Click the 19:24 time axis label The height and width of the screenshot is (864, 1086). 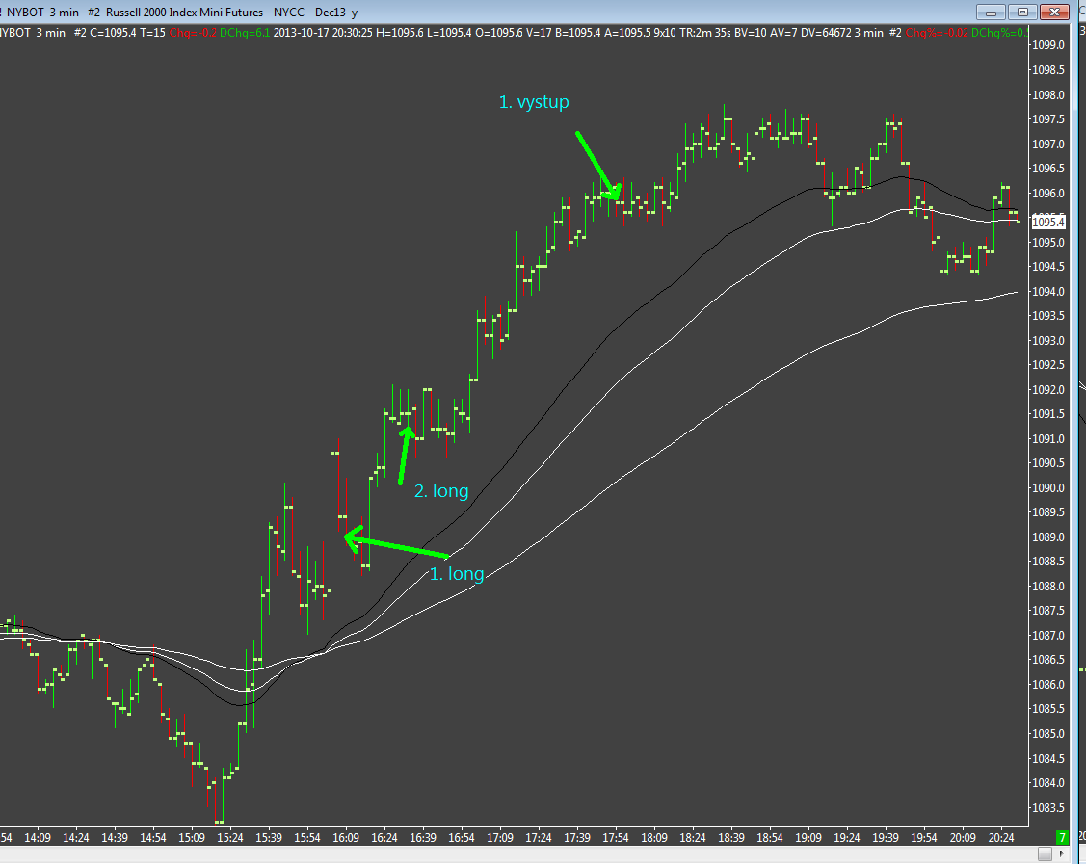(846, 838)
